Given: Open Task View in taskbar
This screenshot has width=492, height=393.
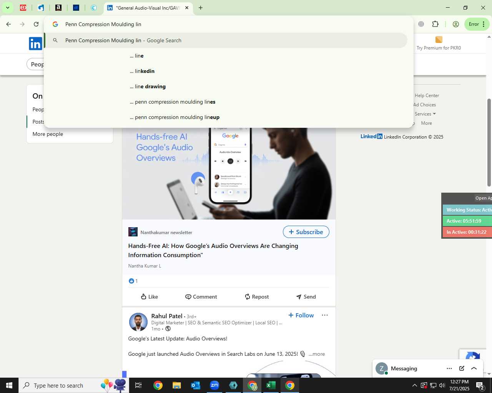Looking at the screenshot, I should tap(138, 385).
